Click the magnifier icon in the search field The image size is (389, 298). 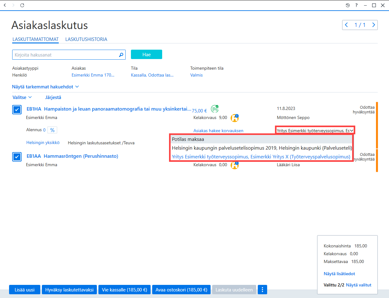pyautogui.click(x=121, y=55)
